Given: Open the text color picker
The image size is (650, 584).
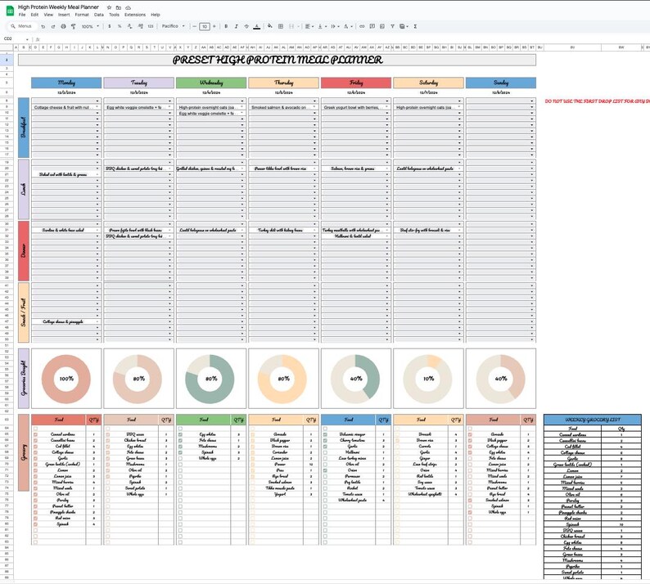Looking at the screenshot, I should tap(257, 26).
